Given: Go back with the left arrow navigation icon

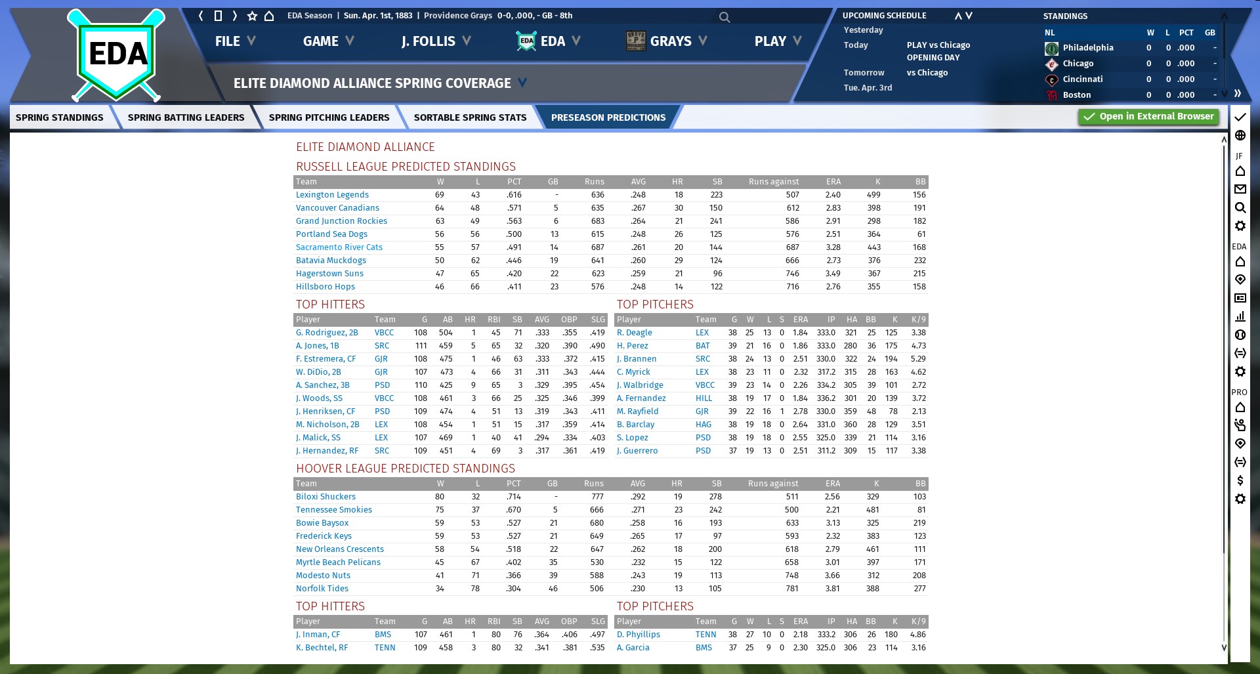Looking at the screenshot, I should click(x=201, y=16).
